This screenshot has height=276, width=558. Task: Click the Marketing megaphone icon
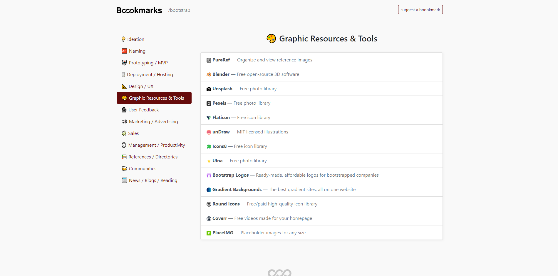124,121
